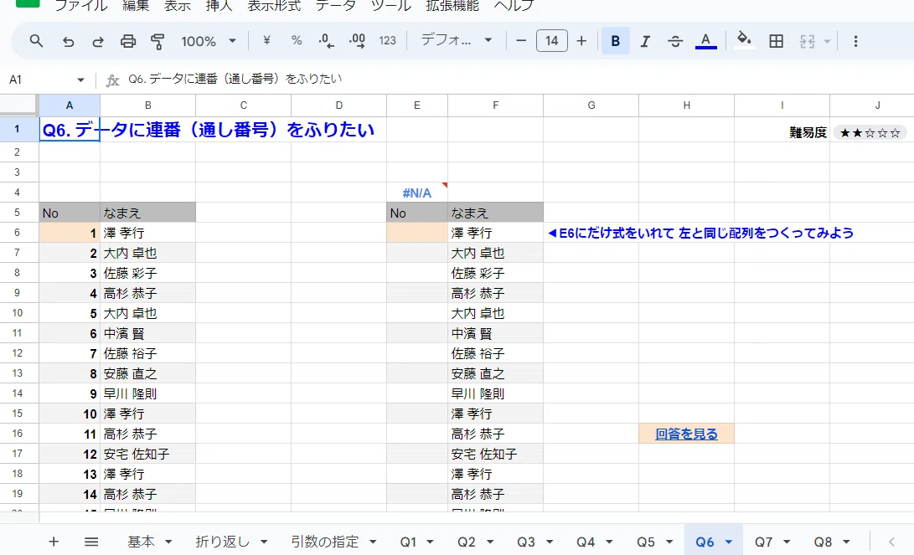This screenshot has width=914, height=555.
Task: Select the column F header
Action: (495, 105)
